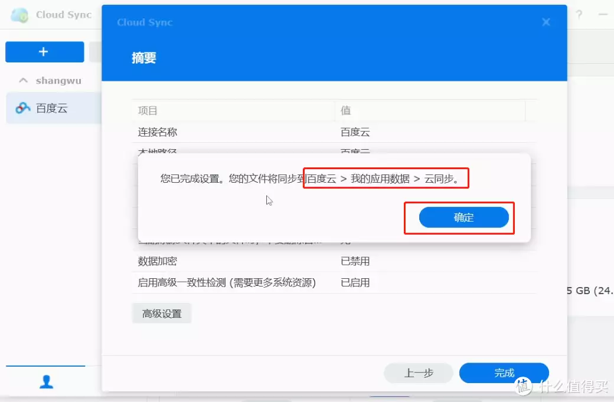Click the 百度云 value of 连接名称
Image resolution: width=614 pixels, height=402 pixels.
355,132
